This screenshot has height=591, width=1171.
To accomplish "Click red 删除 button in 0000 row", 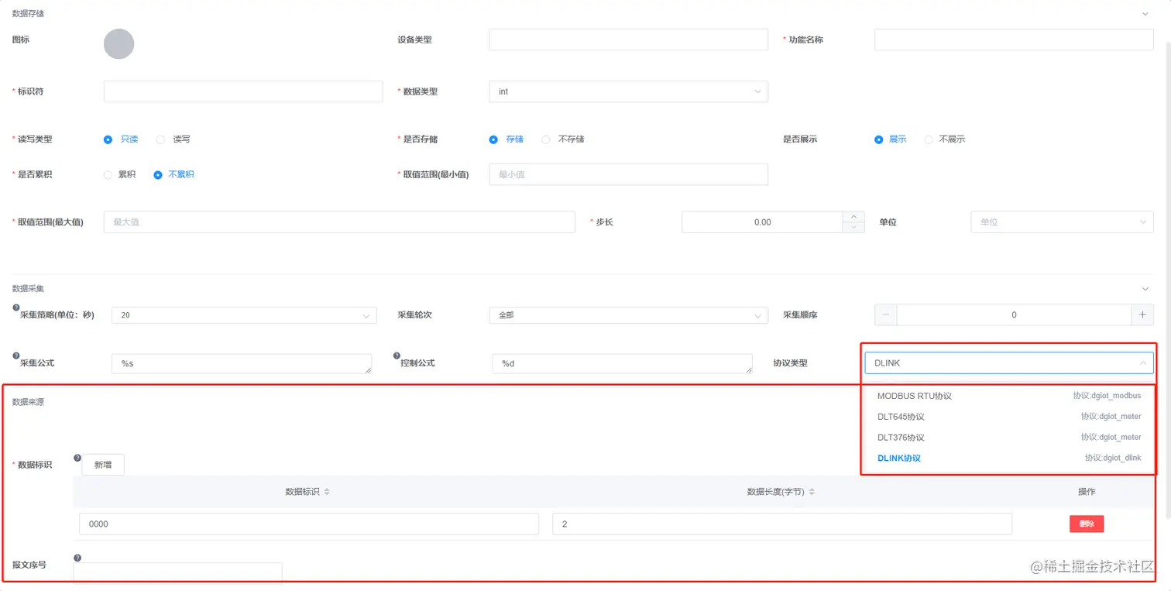I will coord(1087,524).
